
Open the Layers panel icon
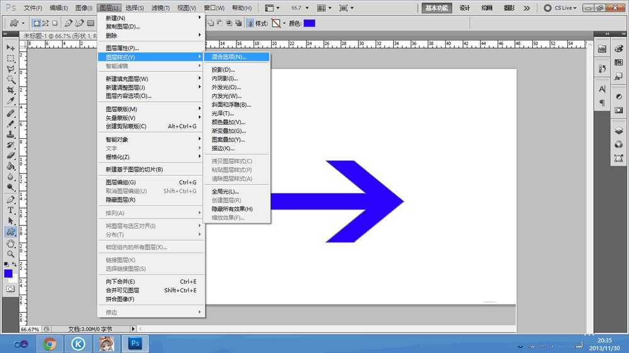(x=619, y=131)
